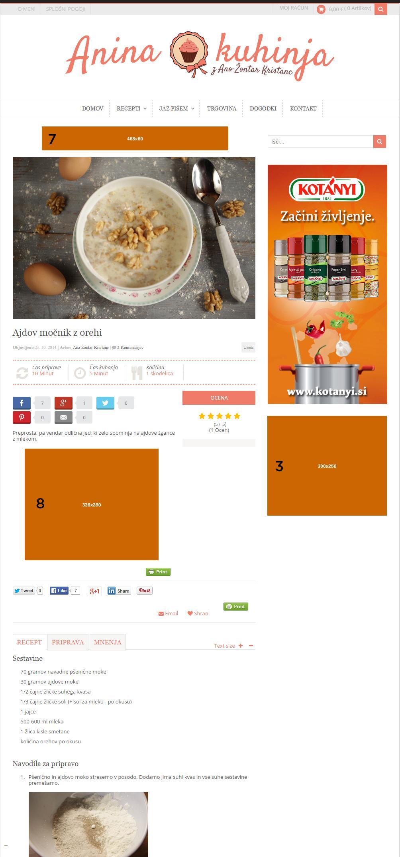Share on Google Plus red icon
This screenshot has height=857, width=400.
point(63,403)
